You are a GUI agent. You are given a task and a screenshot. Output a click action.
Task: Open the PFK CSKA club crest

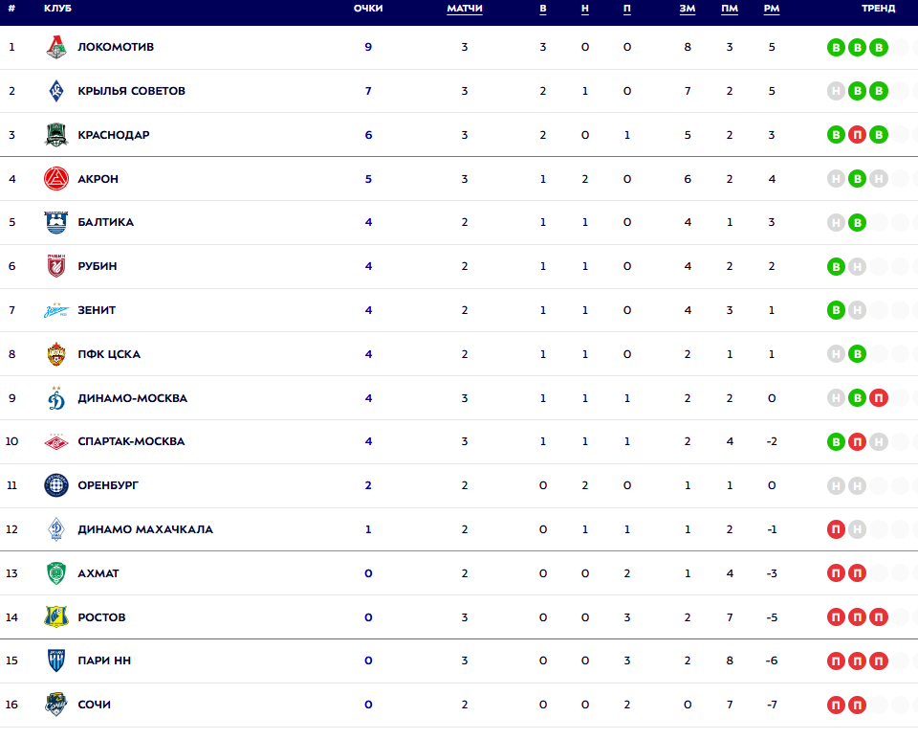tap(56, 354)
